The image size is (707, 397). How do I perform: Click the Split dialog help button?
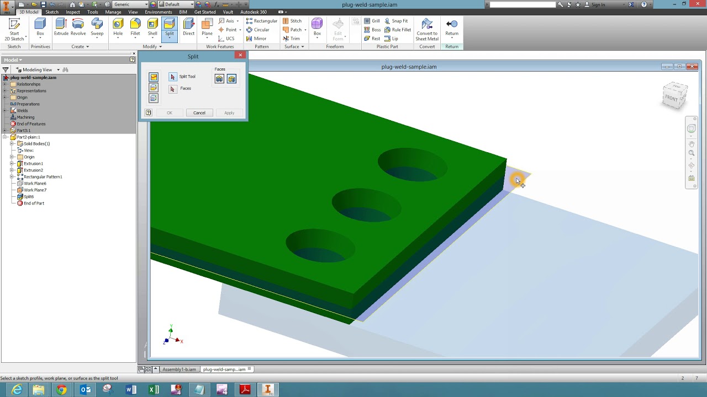point(148,112)
